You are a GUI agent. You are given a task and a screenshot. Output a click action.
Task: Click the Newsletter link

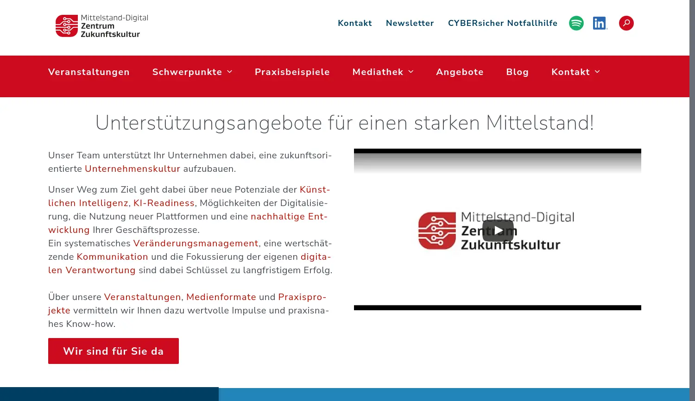pos(410,23)
